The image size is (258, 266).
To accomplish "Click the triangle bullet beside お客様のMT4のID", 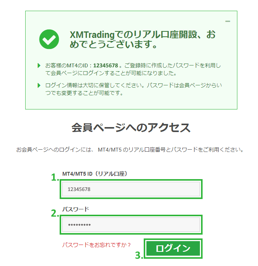I will [39, 65].
